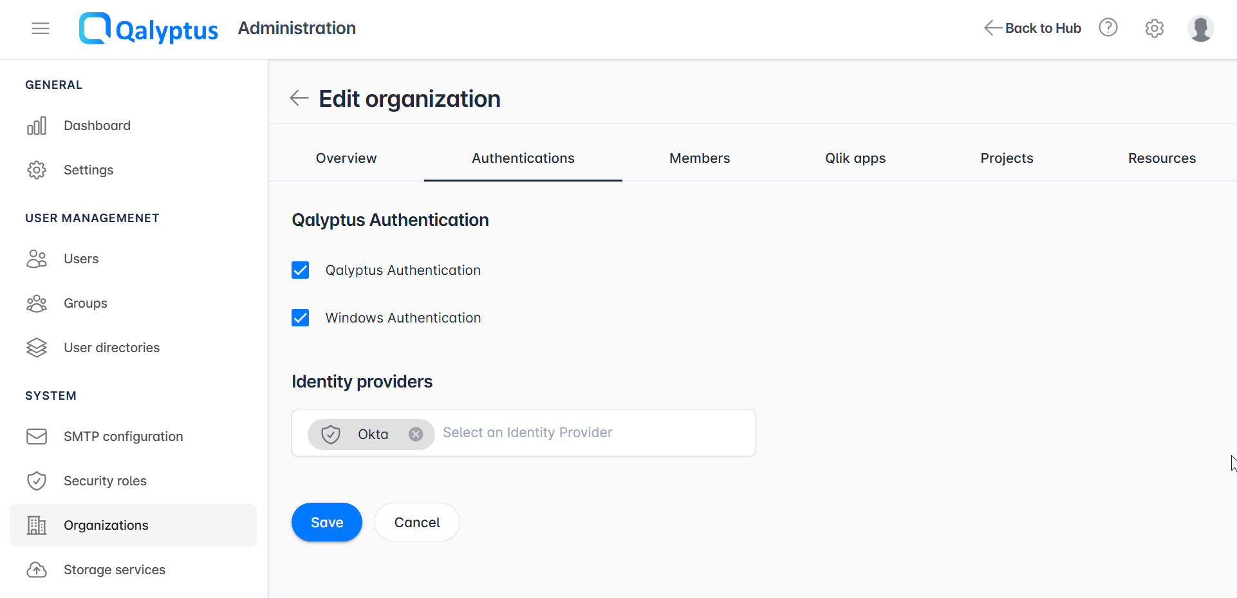Select the Security roles shield icon
The width and height of the screenshot is (1237, 598).
(37, 480)
